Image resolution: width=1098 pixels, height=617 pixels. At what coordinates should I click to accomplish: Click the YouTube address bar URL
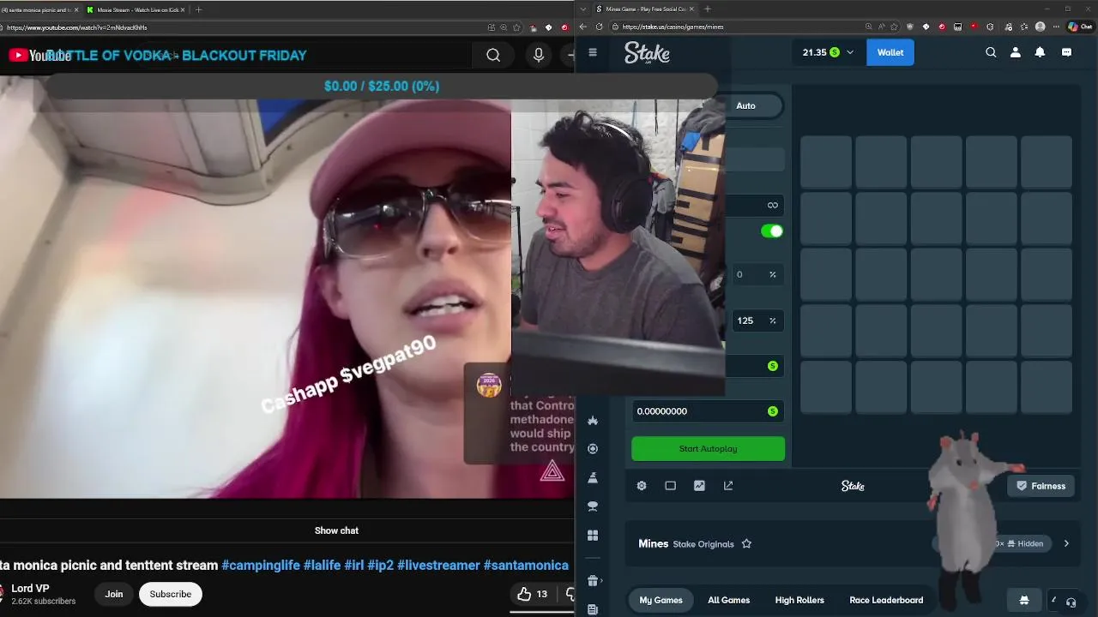(x=77, y=27)
